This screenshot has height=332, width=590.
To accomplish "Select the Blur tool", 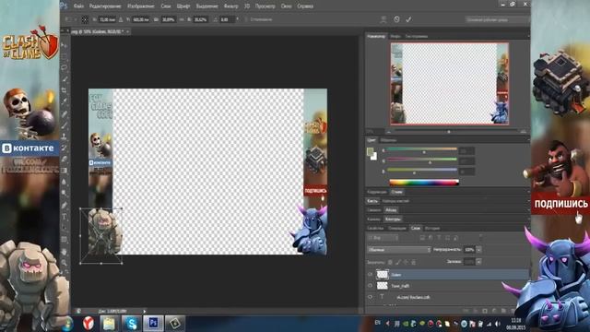I will [x=65, y=182].
